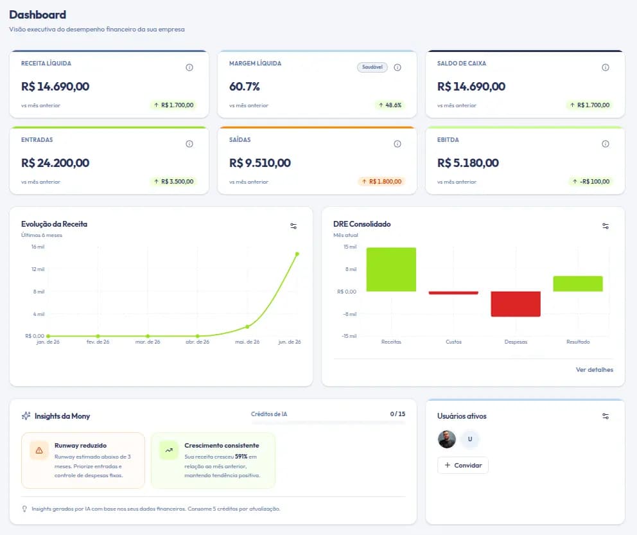Click the R$ 3.500,00 change badge on Entradas

tap(173, 181)
